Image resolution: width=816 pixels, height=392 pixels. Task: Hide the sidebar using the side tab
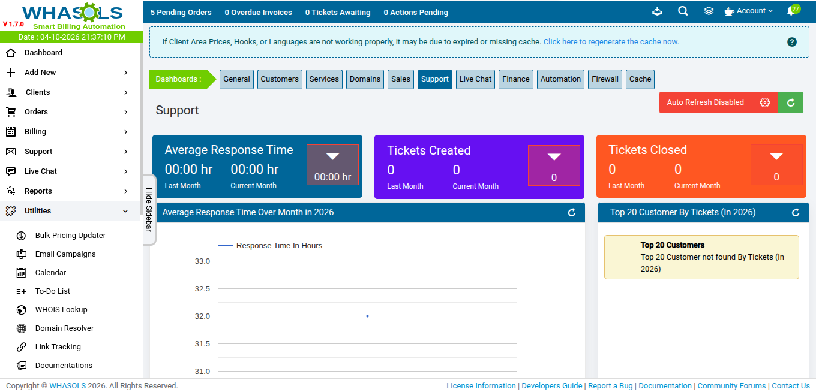(x=149, y=210)
